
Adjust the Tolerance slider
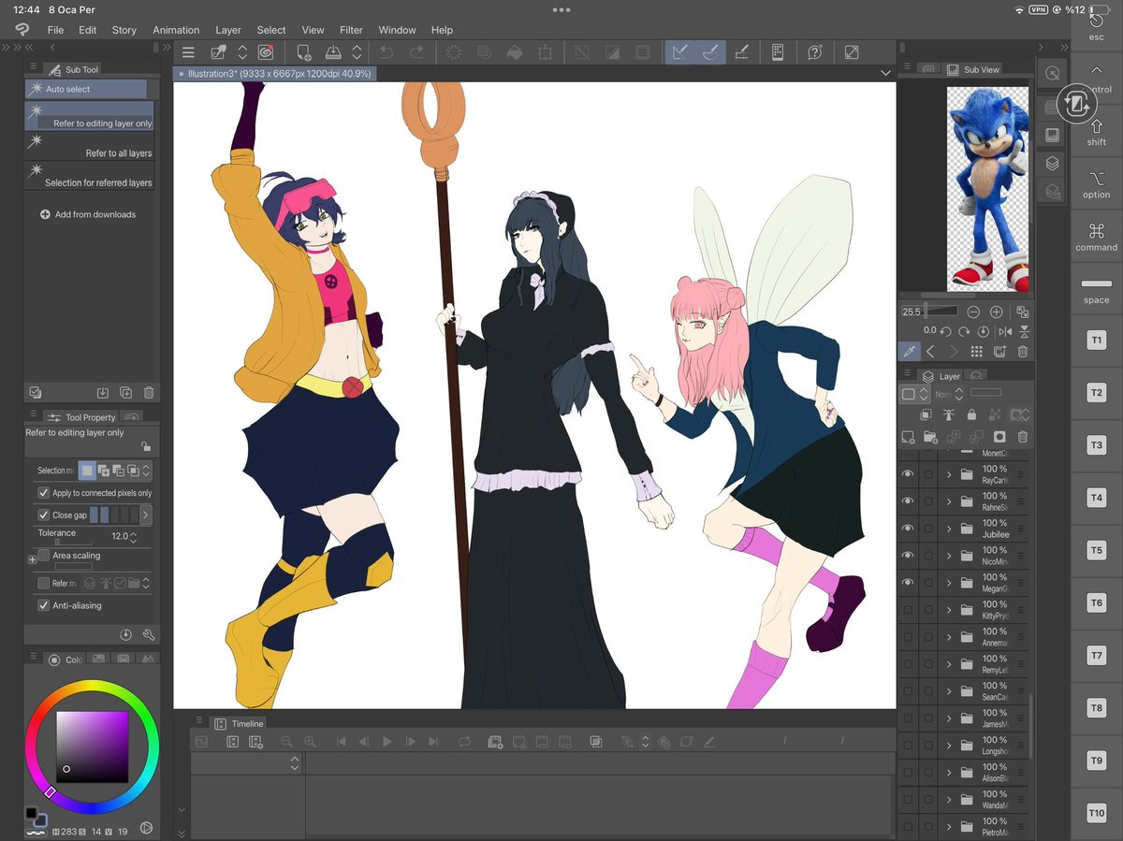[x=74, y=542]
